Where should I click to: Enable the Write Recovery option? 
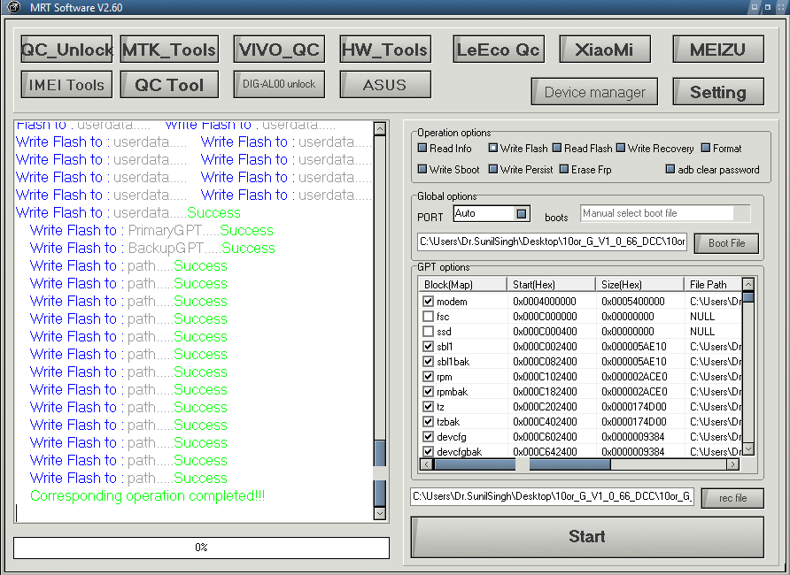[621, 148]
